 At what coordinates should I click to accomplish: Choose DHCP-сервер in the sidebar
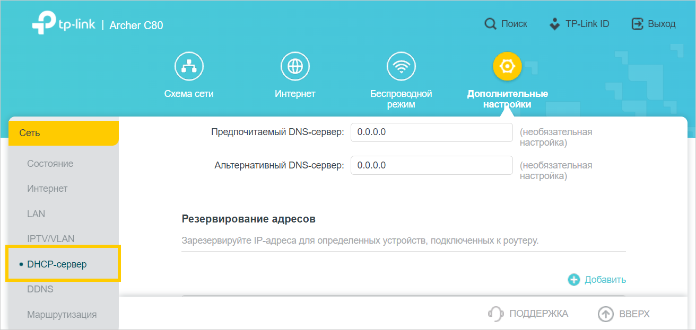coord(57,264)
